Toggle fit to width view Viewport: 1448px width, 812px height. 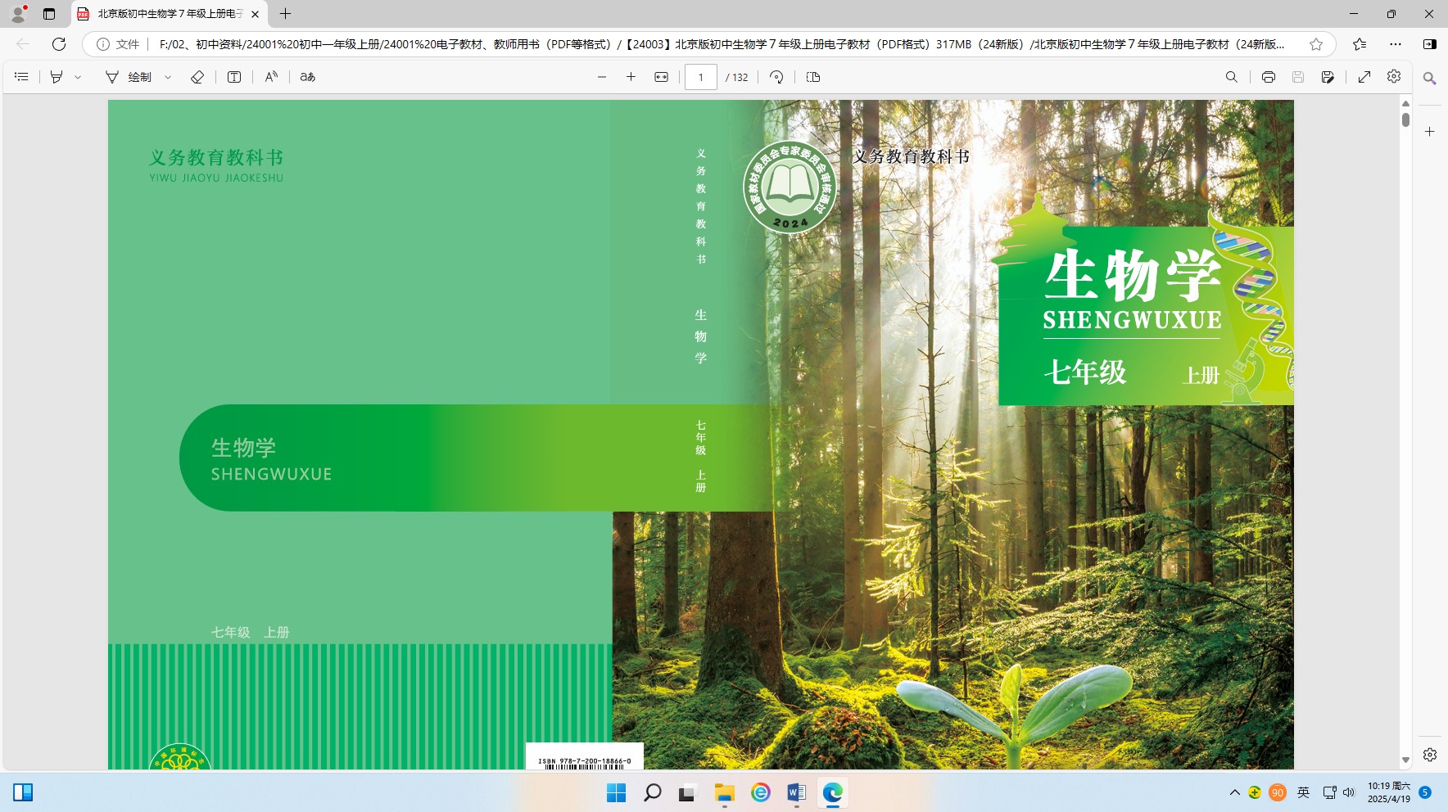(x=661, y=77)
